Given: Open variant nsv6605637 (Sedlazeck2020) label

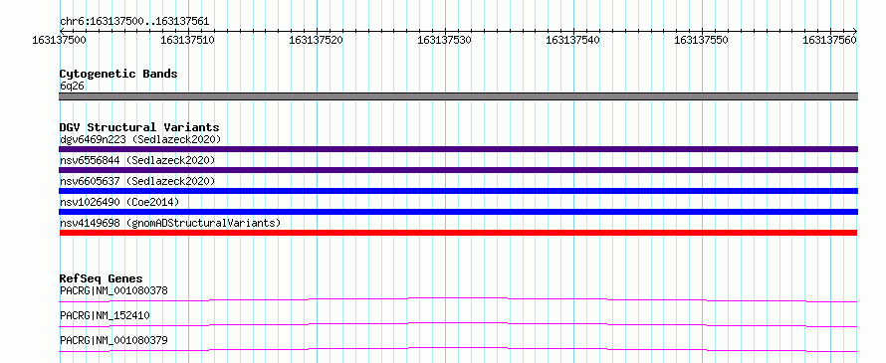Looking at the screenshot, I should point(137,181).
